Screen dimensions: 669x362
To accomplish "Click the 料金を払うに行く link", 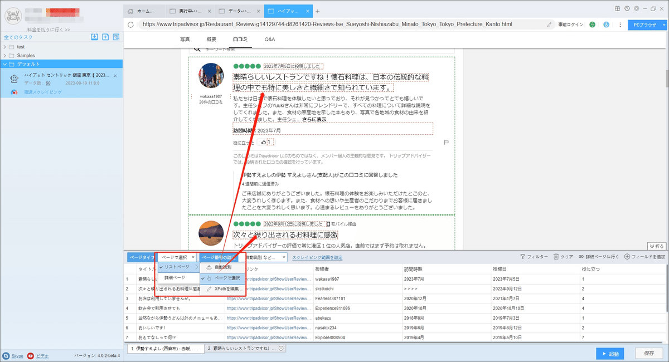I will (x=48, y=30).
